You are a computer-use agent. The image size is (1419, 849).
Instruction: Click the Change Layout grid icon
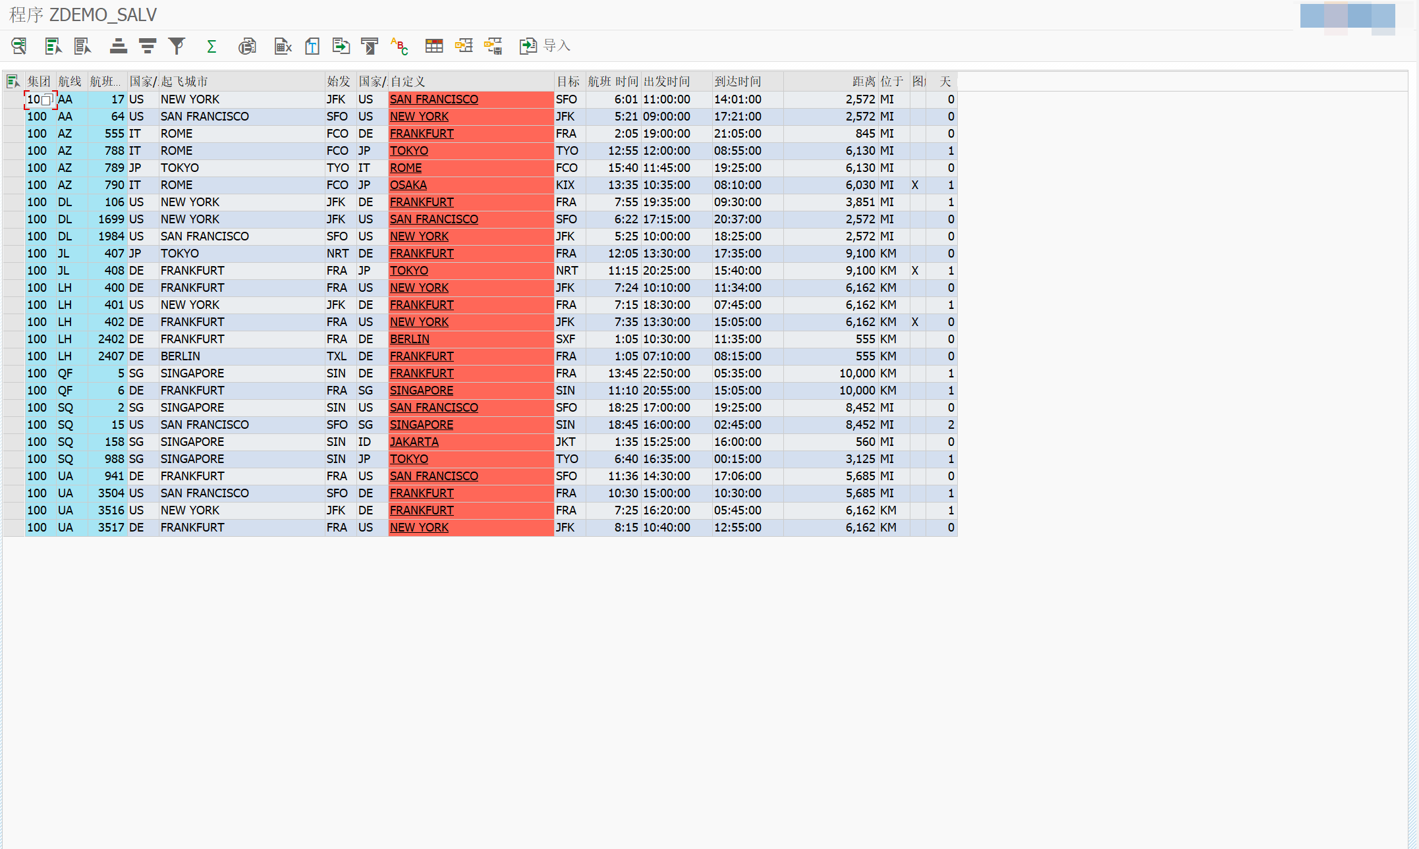pos(434,45)
